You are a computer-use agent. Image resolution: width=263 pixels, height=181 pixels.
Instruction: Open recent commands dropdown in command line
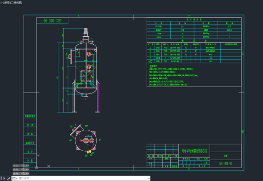click(15, 179)
